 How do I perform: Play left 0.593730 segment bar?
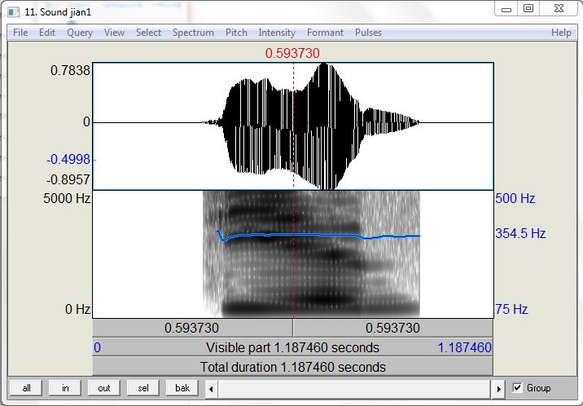(192, 328)
